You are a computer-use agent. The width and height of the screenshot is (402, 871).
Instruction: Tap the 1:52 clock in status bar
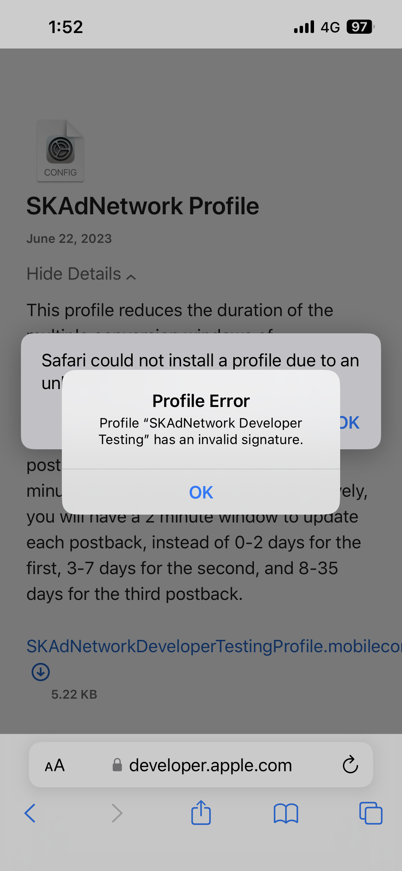pos(66,27)
